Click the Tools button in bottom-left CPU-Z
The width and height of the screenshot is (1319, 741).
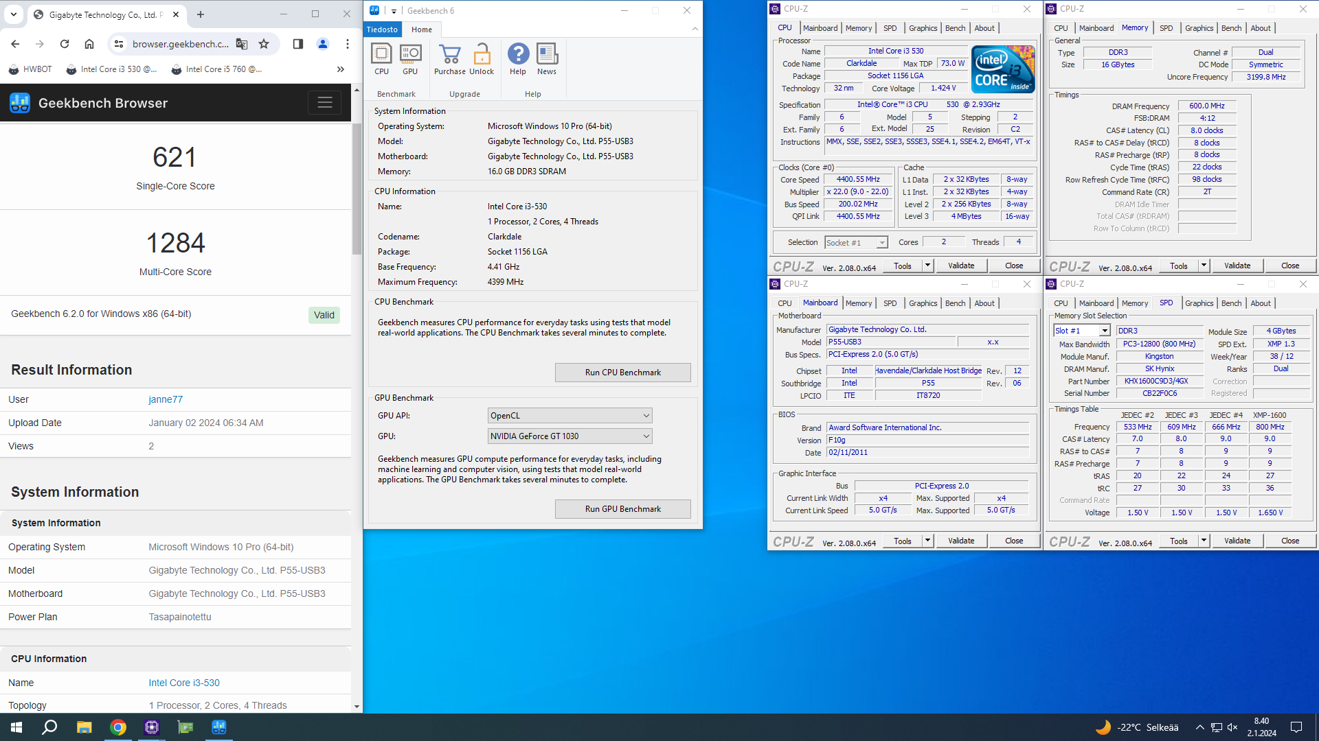pyautogui.click(x=903, y=541)
